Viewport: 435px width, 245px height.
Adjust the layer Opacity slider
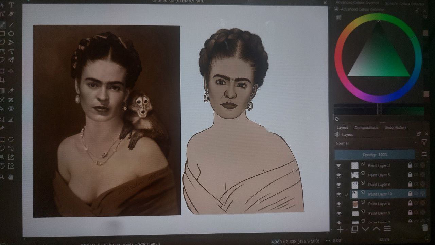pos(375,155)
